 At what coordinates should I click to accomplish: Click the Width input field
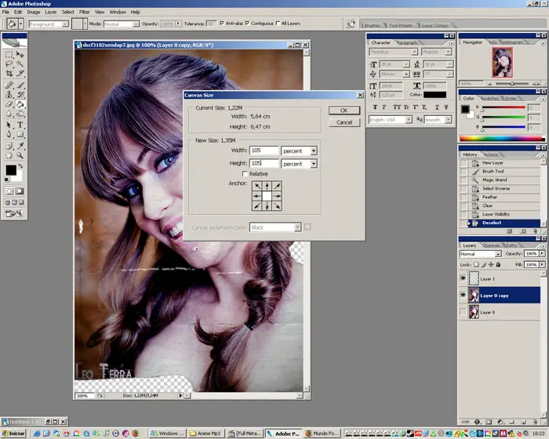tap(264, 151)
